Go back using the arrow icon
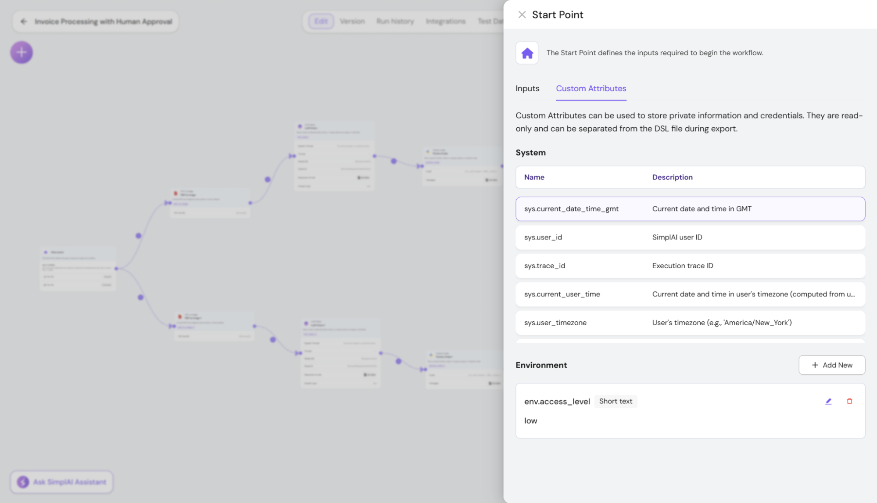This screenshot has width=877, height=503. coord(24,22)
